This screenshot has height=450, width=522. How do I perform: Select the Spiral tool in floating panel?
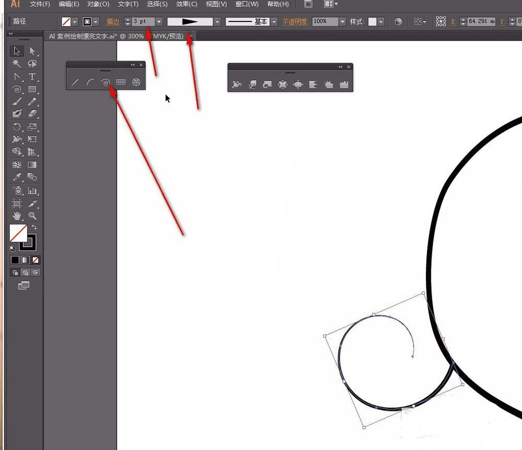coord(105,82)
